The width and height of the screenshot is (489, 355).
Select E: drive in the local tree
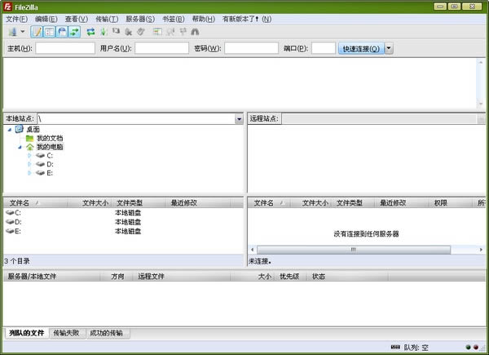[50, 173]
